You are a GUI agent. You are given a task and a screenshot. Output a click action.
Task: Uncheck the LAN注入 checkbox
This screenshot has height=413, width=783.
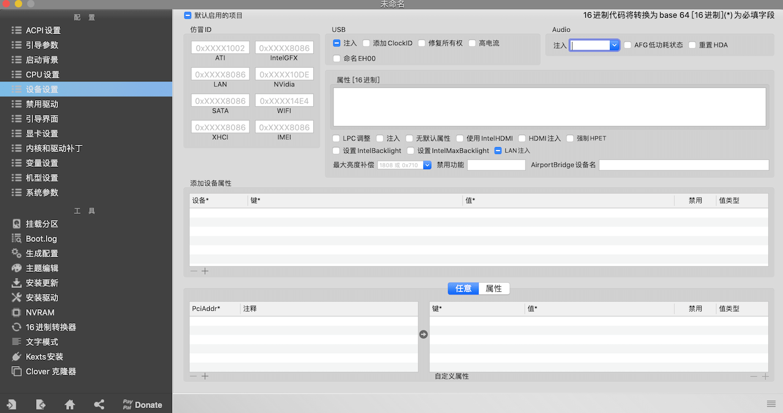498,151
